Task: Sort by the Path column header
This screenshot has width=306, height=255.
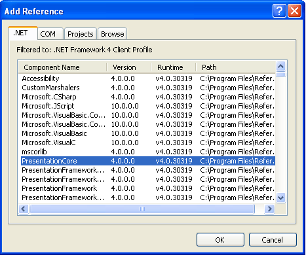Action: [235, 67]
